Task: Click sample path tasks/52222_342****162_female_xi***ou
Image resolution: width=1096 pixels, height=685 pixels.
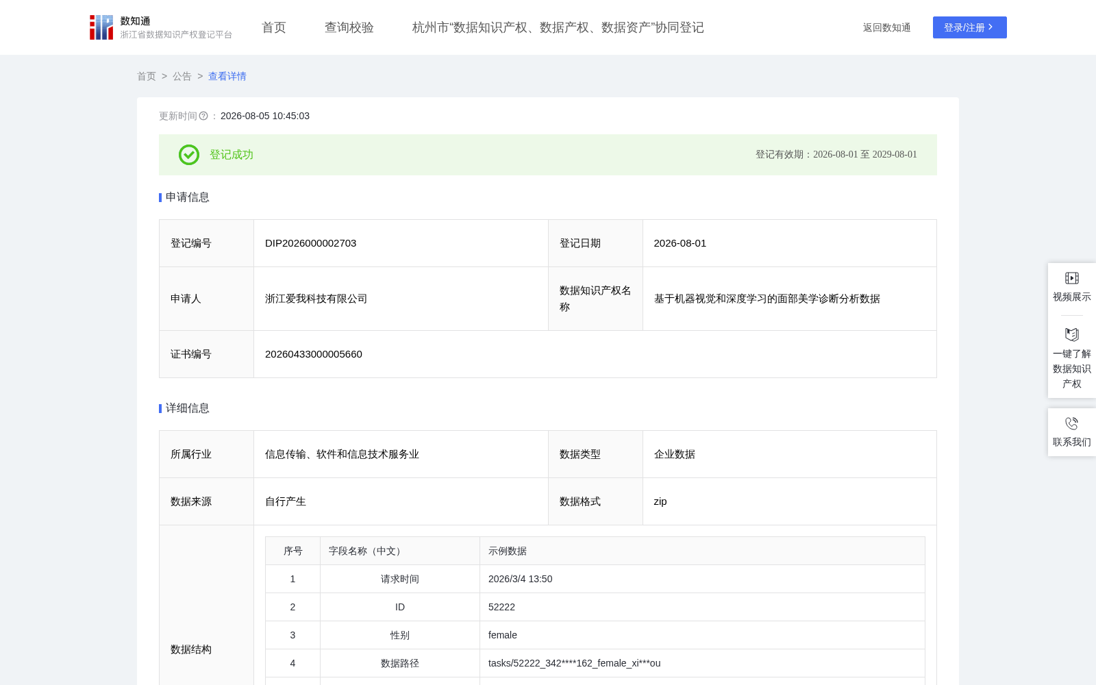Action: (x=575, y=663)
